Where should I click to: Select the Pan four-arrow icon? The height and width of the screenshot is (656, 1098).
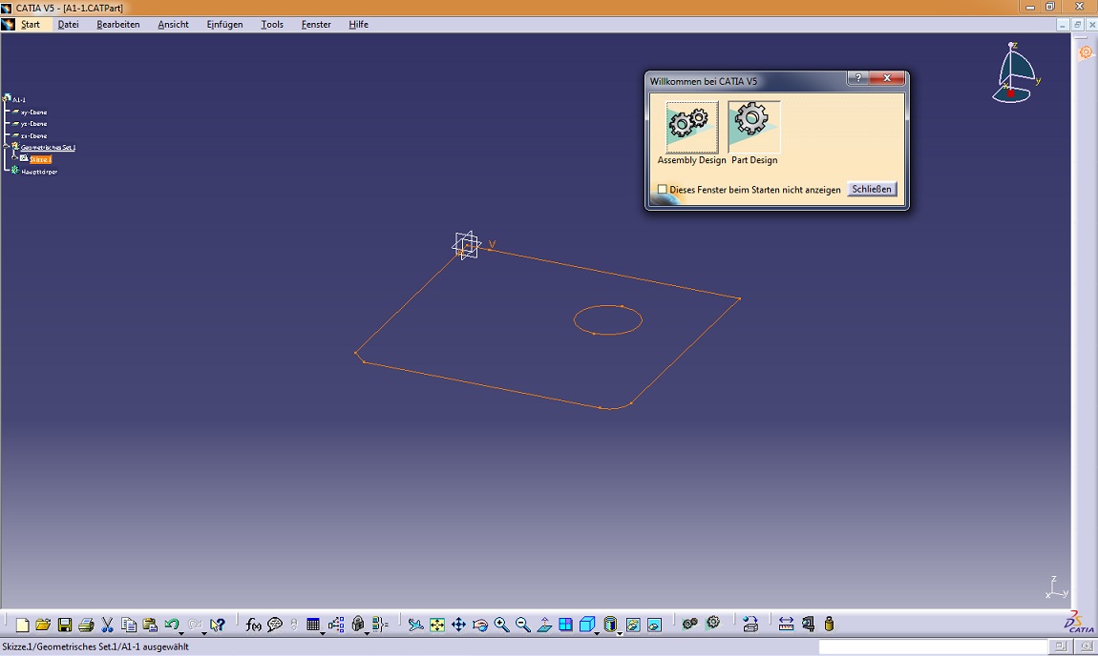click(458, 624)
